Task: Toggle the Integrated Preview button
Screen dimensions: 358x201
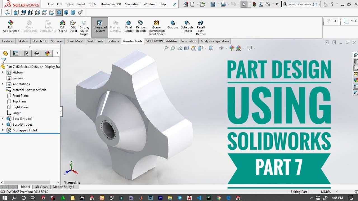Action: click(x=100, y=27)
